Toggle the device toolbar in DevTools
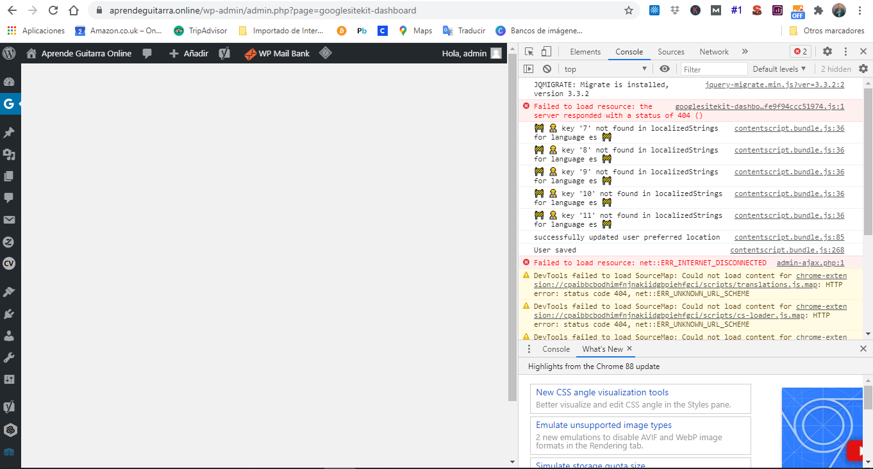This screenshot has width=873, height=469. (546, 52)
